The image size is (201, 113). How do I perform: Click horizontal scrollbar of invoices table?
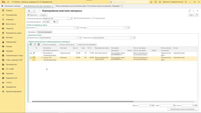click(83, 101)
